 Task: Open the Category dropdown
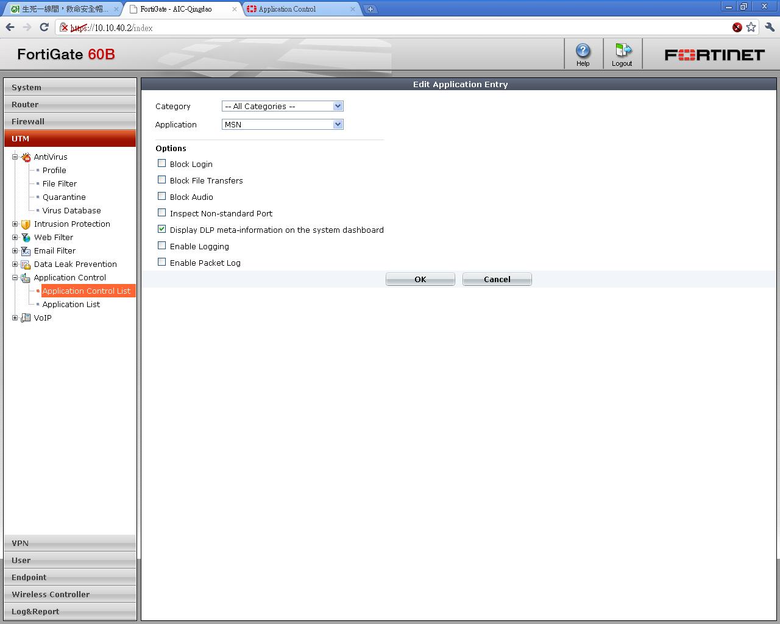click(x=283, y=106)
